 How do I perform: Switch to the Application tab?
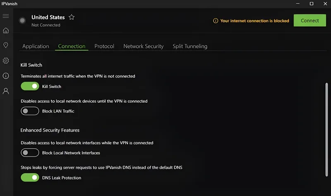click(36, 46)
